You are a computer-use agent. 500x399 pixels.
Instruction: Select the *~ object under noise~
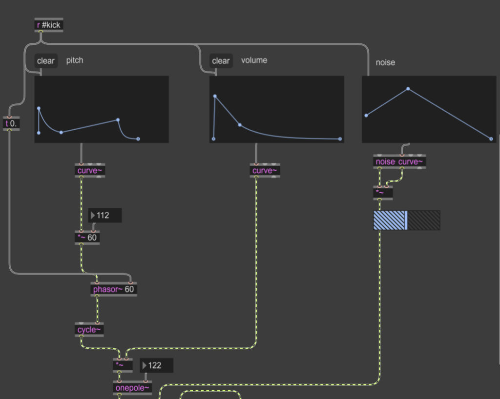(383, 193)
